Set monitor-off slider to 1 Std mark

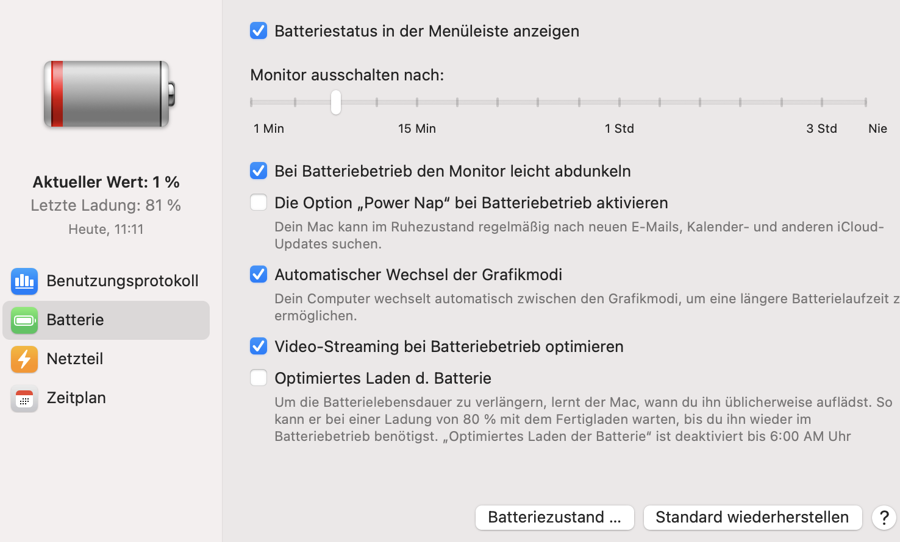coord(620,102)
